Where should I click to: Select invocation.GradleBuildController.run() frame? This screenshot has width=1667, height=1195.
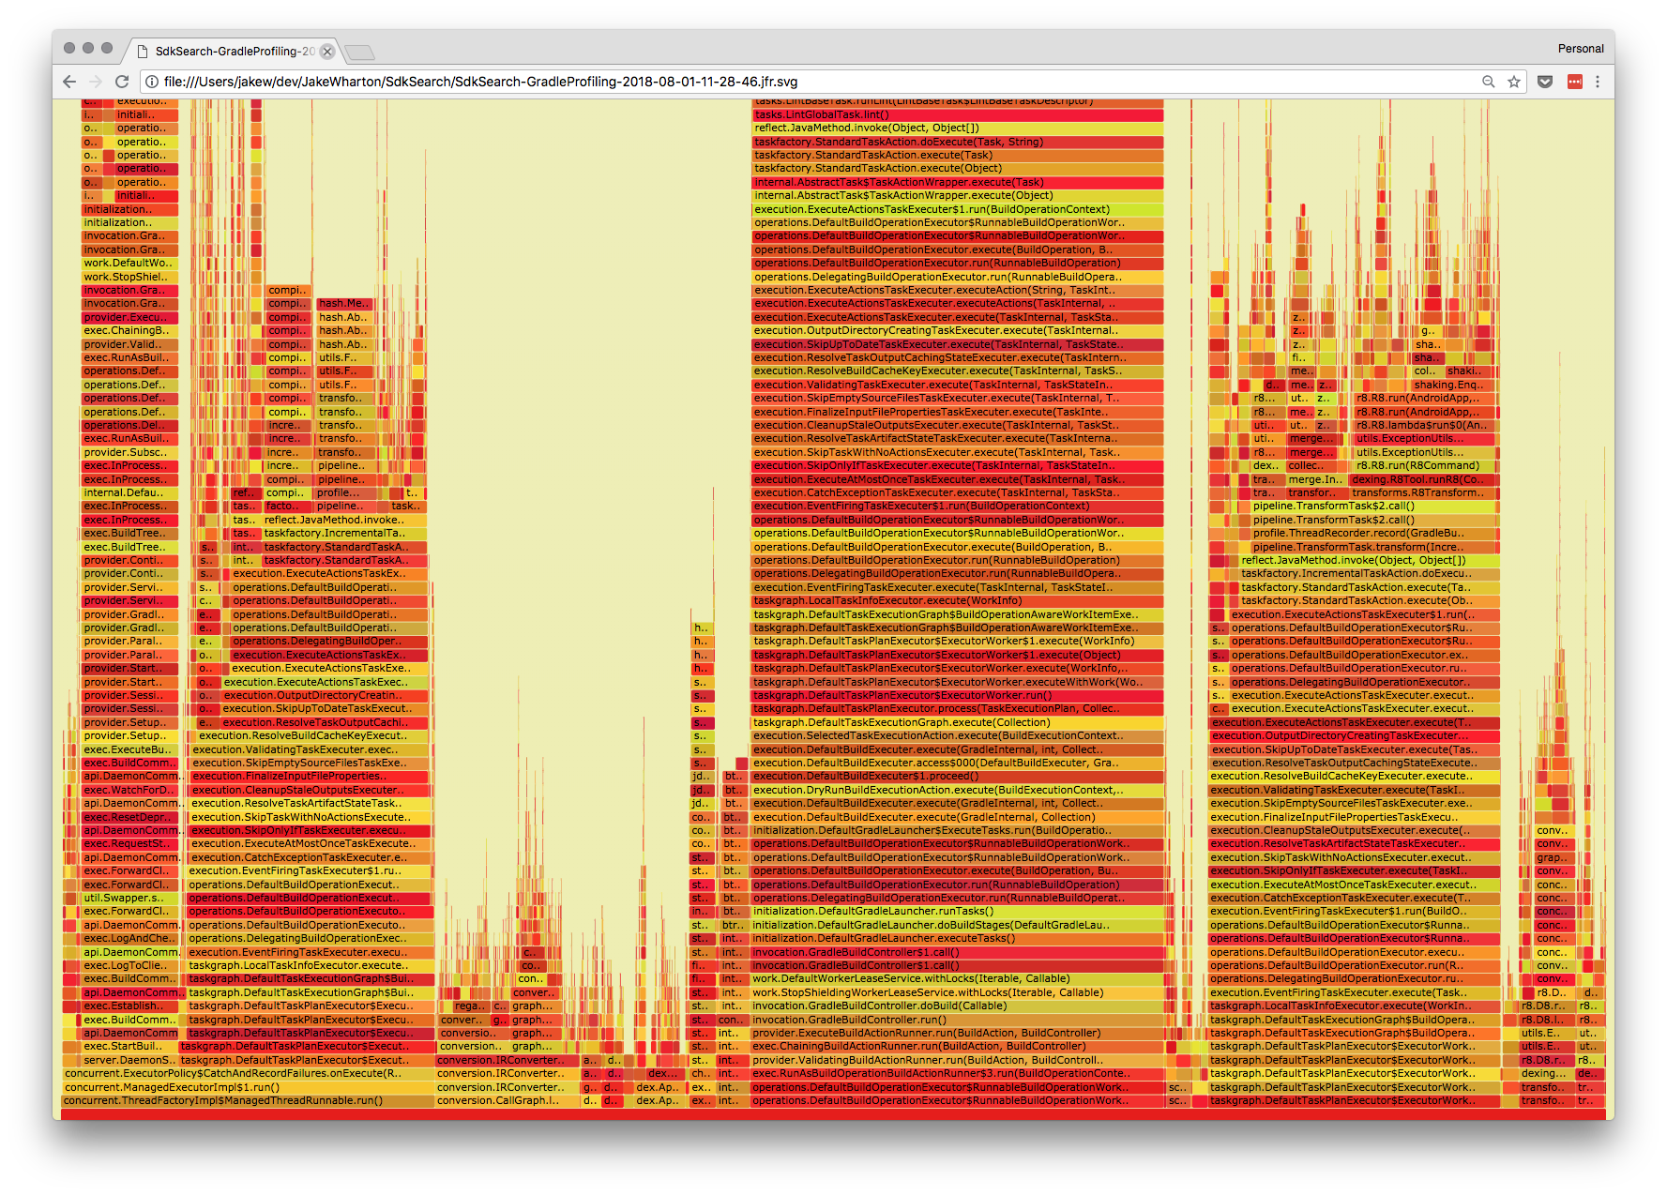pyautogui.click(x=958, y=1020)
